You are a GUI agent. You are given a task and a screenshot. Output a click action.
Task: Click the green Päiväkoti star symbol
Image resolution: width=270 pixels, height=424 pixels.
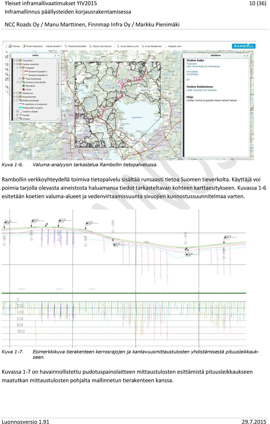pos(24,86)
